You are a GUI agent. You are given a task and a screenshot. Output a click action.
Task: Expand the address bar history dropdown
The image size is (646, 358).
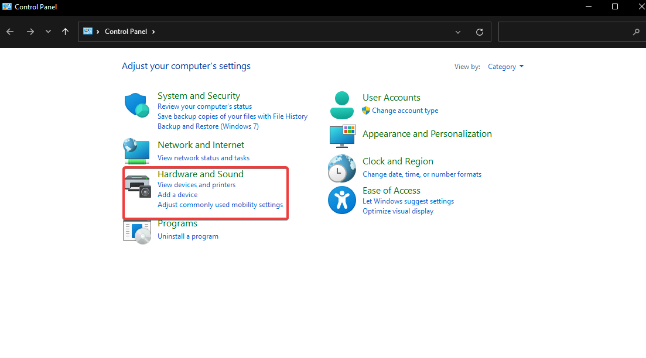click(458, 32)
